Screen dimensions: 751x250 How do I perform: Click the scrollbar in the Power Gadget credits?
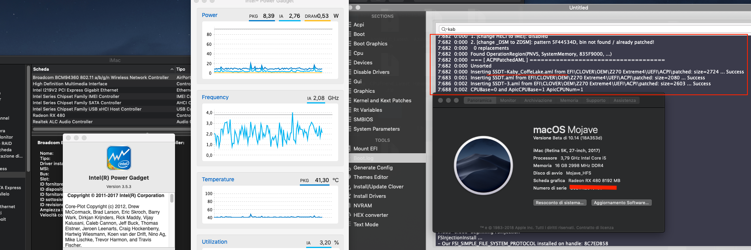coord(172,198)
